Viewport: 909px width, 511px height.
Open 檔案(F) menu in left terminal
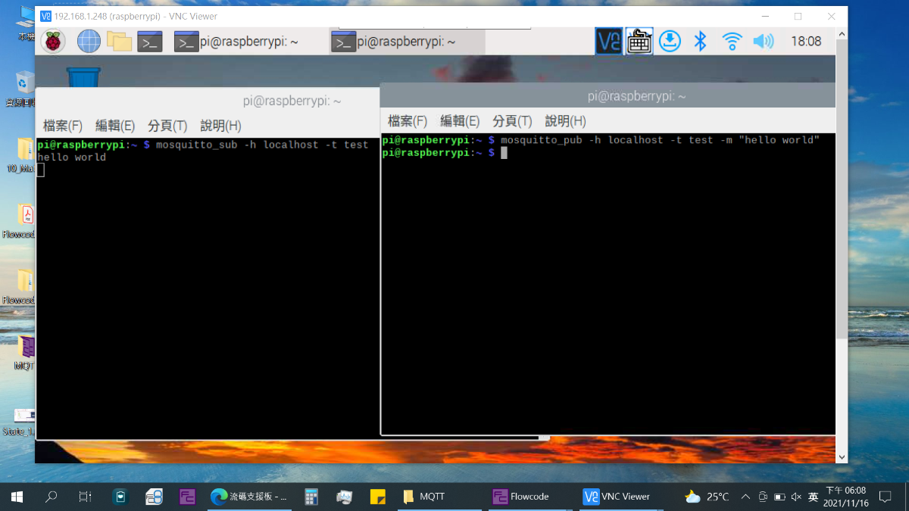click(62, 126)
